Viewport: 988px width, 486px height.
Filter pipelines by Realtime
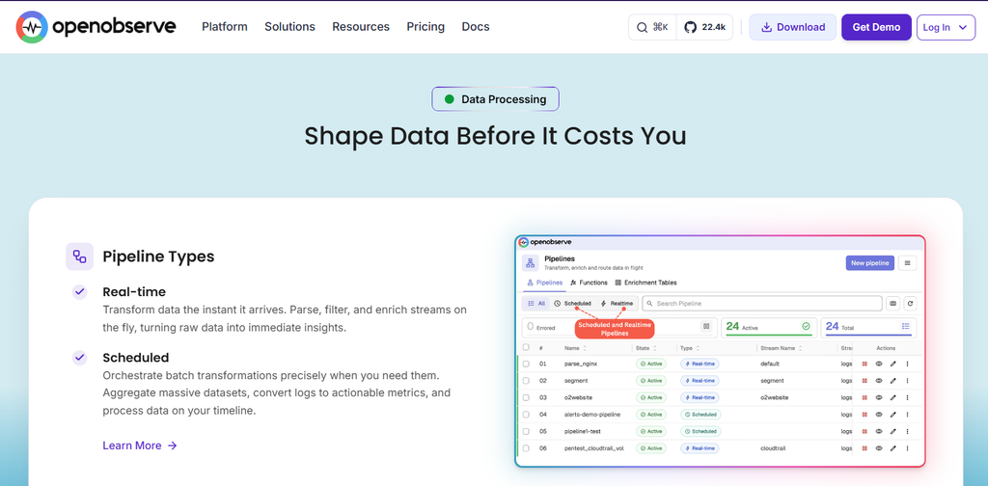(x=617, y=304)
